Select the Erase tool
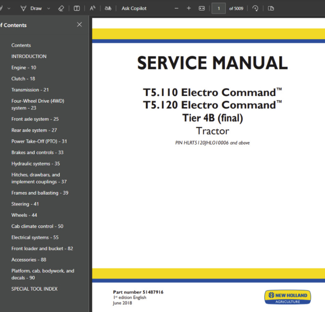This screenshot has width=325, height=312. 61,8
